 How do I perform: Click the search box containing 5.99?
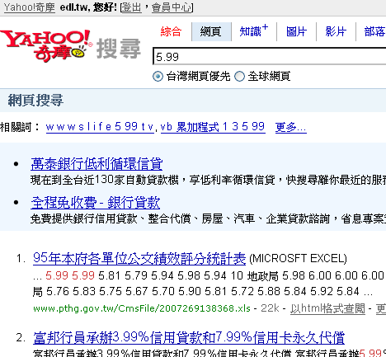coord(270,57)
